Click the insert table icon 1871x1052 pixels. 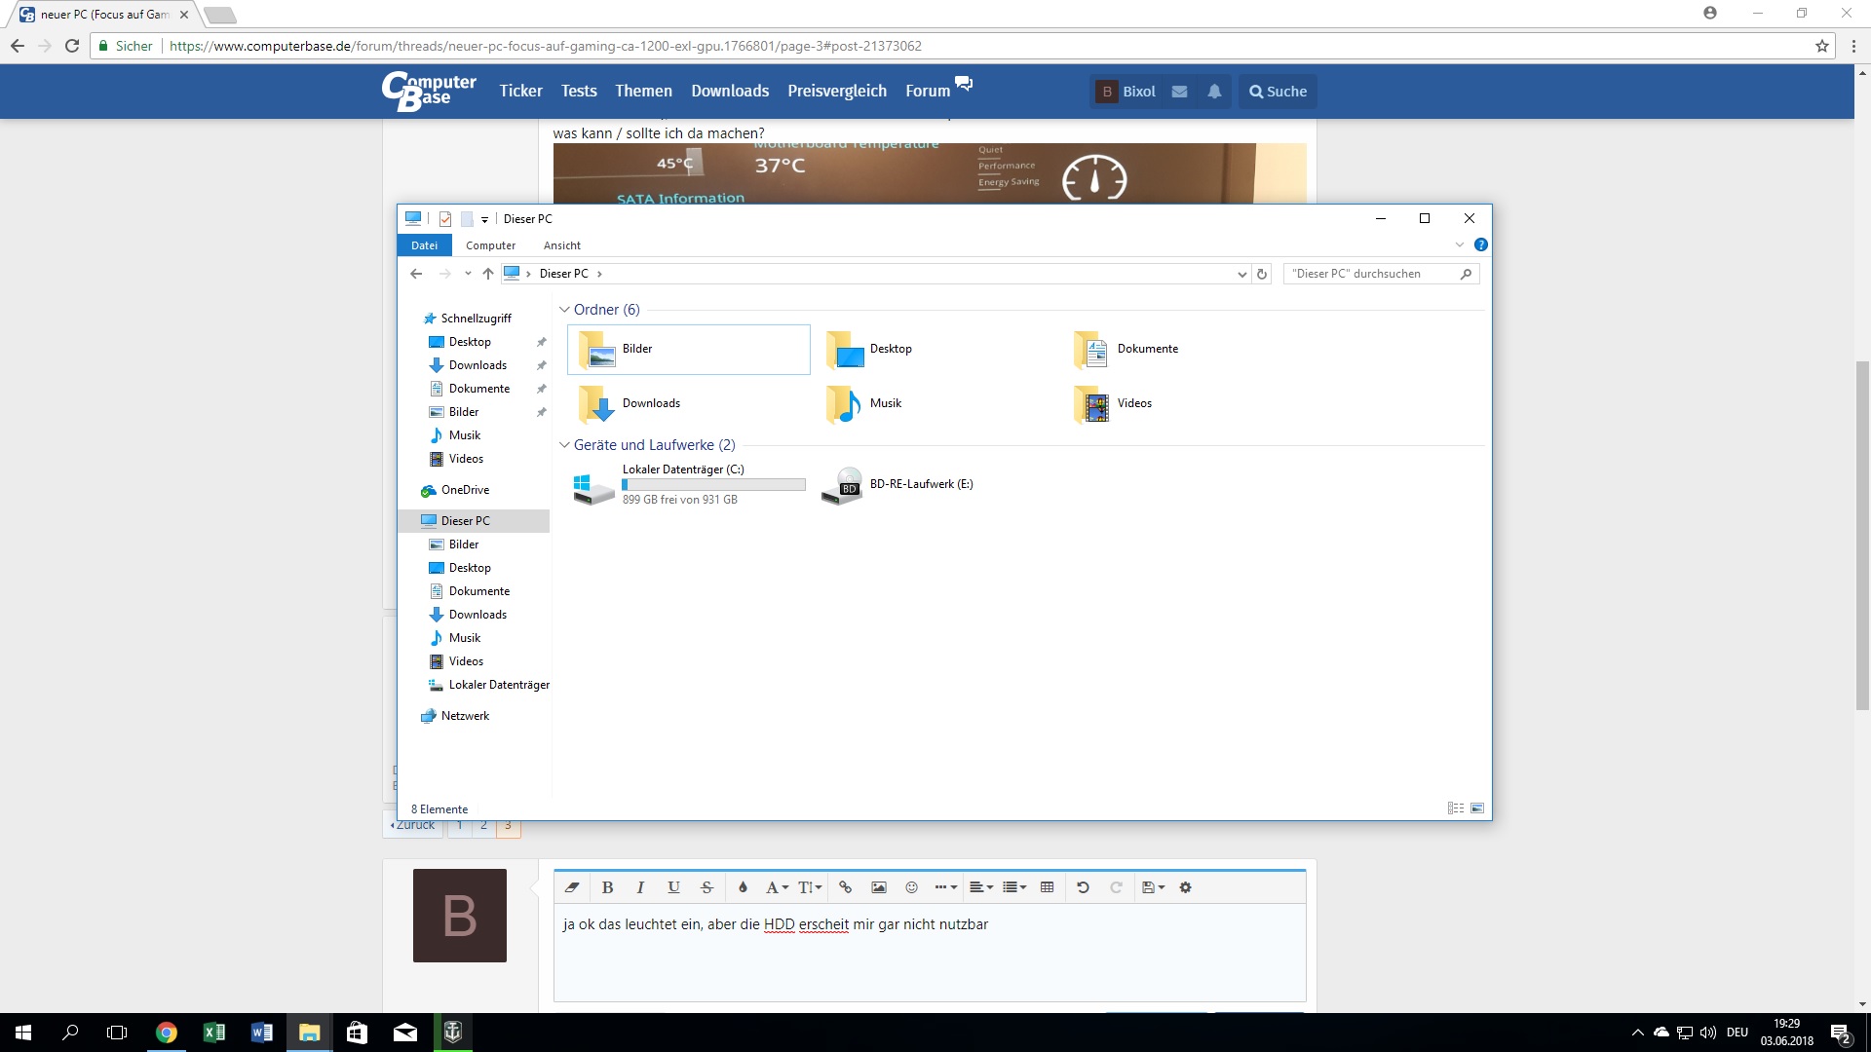[1047, 887]
